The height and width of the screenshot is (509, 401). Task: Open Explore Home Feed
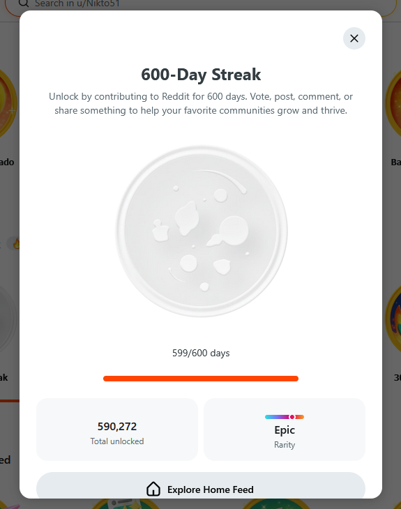tap(201, 485)
